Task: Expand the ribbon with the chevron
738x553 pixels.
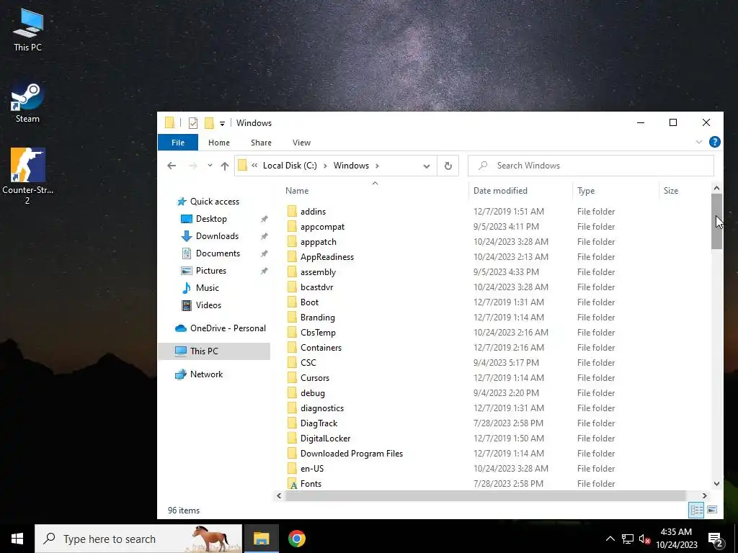Action: pos(699,142)
